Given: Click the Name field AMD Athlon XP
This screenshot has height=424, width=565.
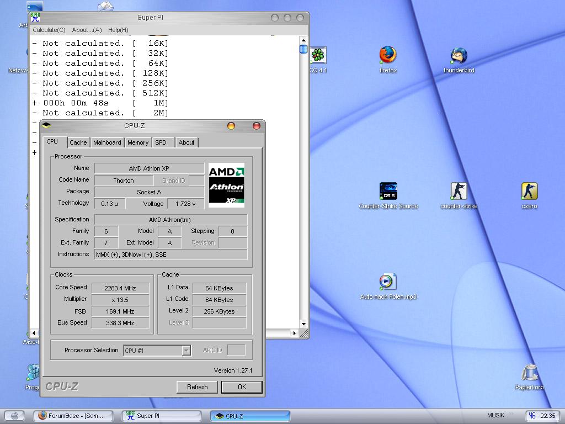Looking at the screenshot, I should point(149,168).
